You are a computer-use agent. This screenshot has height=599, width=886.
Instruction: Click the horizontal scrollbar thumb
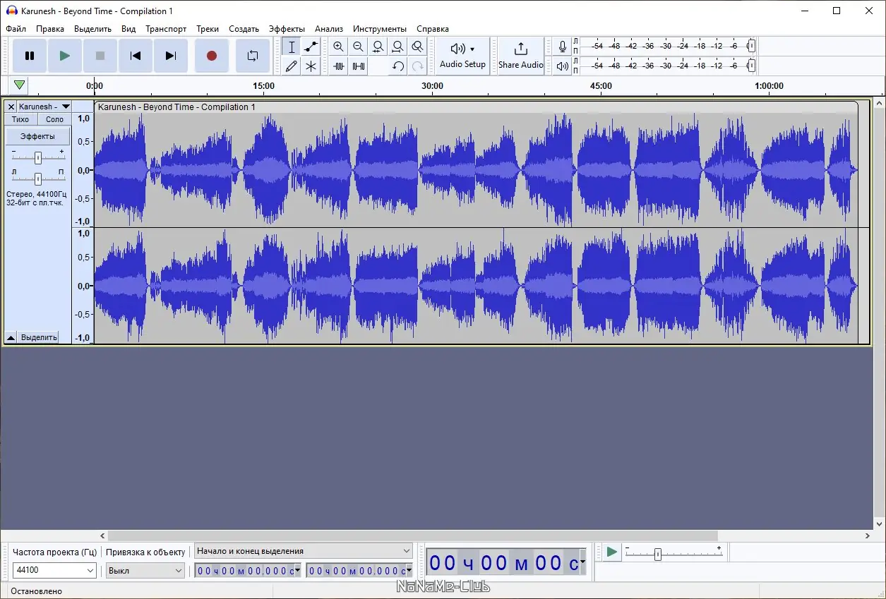pyautogui.click(x=413, y=536)
